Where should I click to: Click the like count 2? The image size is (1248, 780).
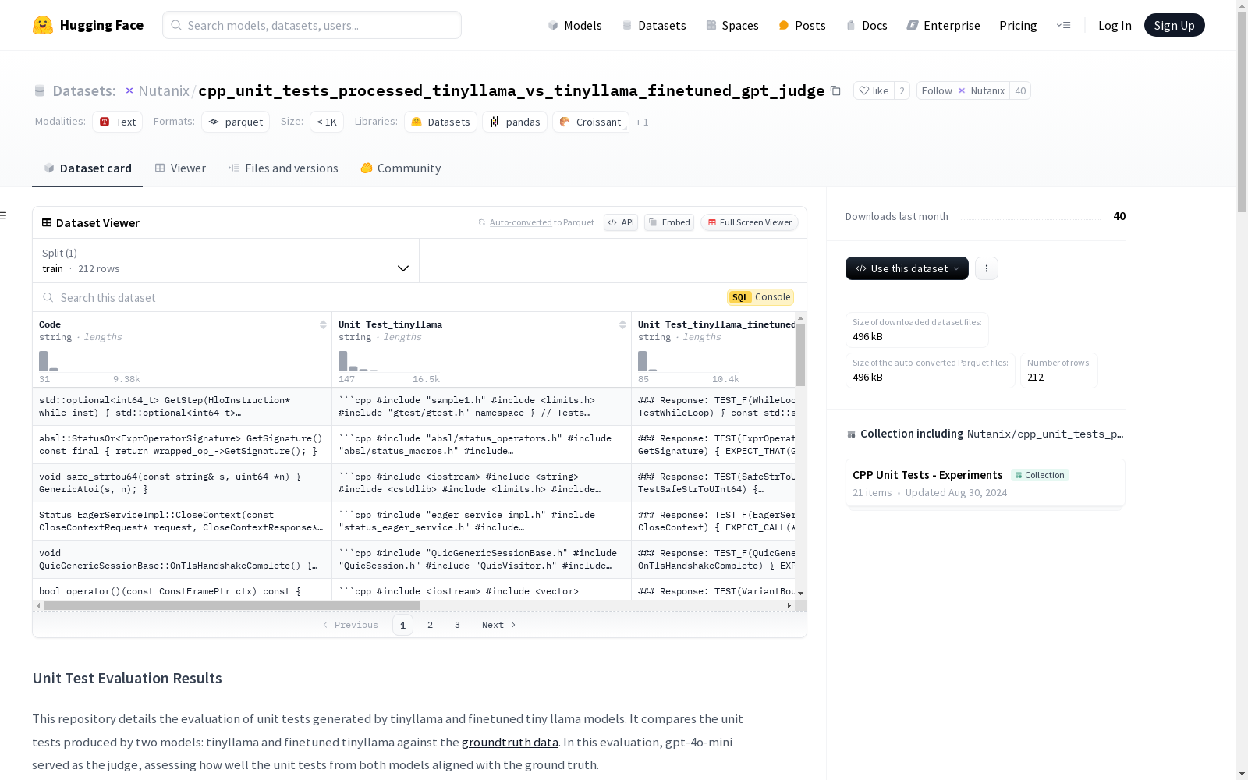(x=902, y=90)
